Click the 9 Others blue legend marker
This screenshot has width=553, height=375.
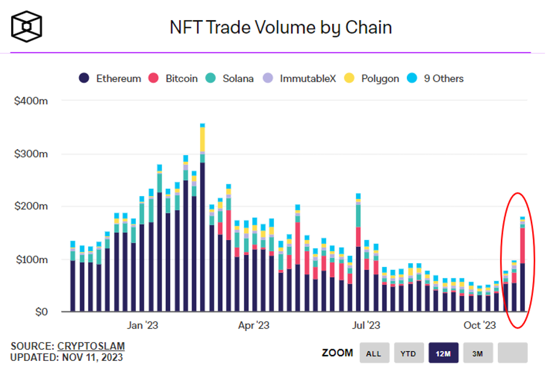pos(412,78)
